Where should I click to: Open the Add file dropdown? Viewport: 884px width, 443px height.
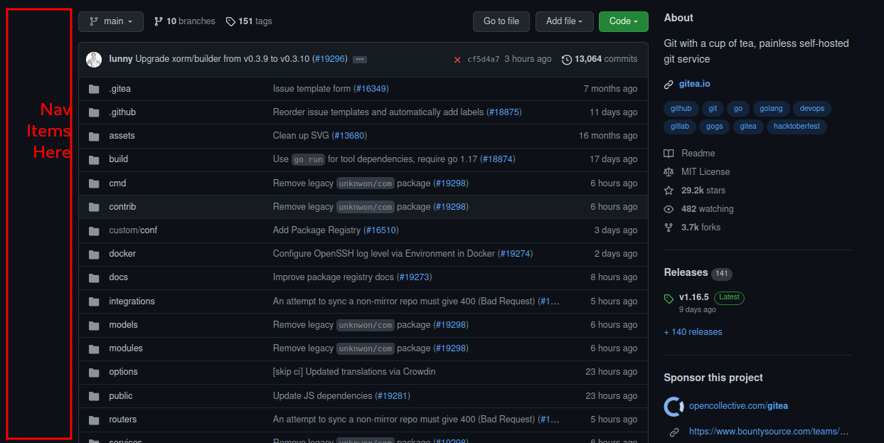click(x=564, y=21)
